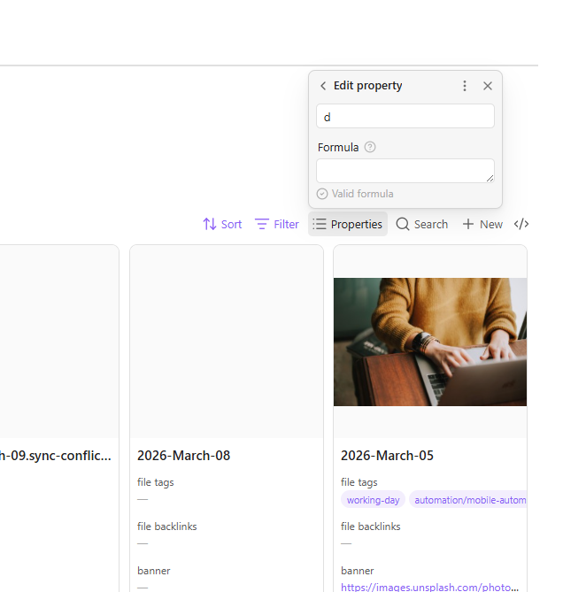Image resolution: width=563 pixels, height=592 pixels.
Task: Open the three-dot more options menu
Action: tap(465, 86)
